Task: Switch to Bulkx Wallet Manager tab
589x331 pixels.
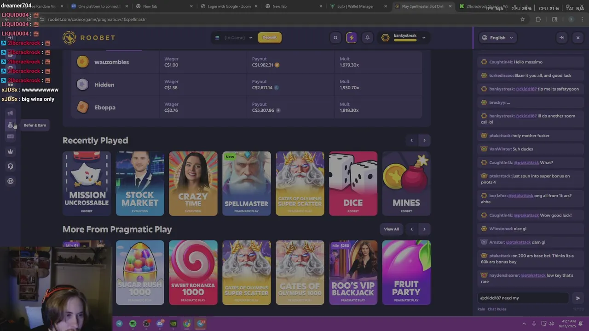Action: coord(358,6)
